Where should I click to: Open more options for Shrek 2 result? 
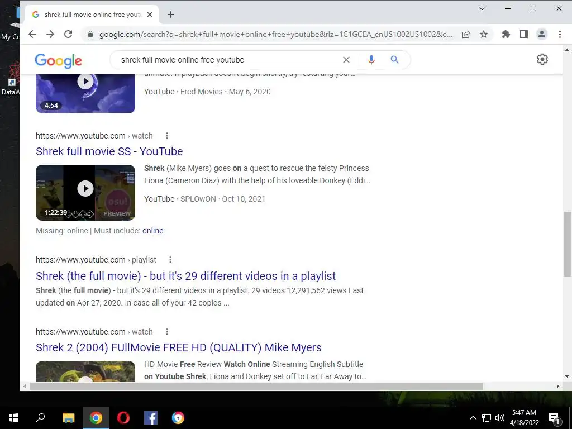166,332
